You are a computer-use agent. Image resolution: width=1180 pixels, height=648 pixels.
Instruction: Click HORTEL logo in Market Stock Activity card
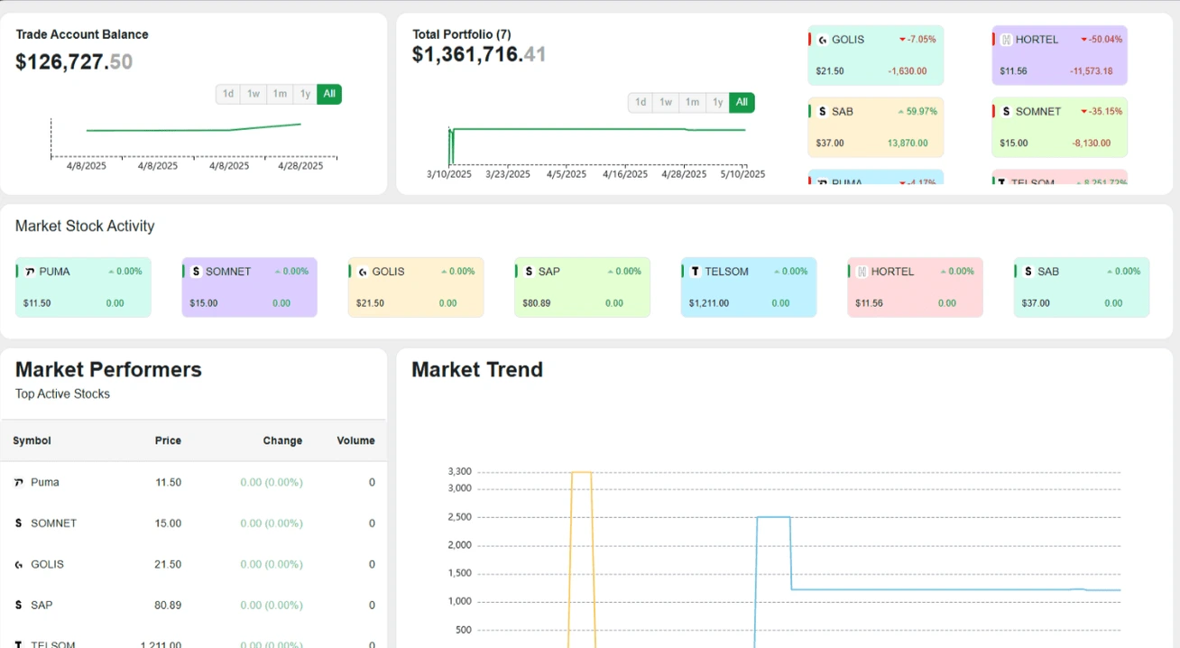tap(862, 272)
